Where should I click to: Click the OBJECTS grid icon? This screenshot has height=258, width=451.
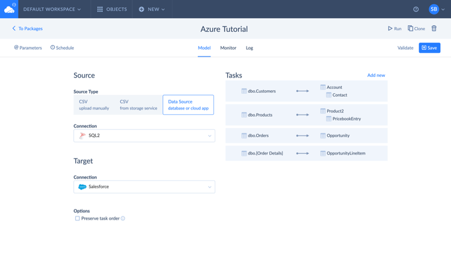(x=100, y=9)
